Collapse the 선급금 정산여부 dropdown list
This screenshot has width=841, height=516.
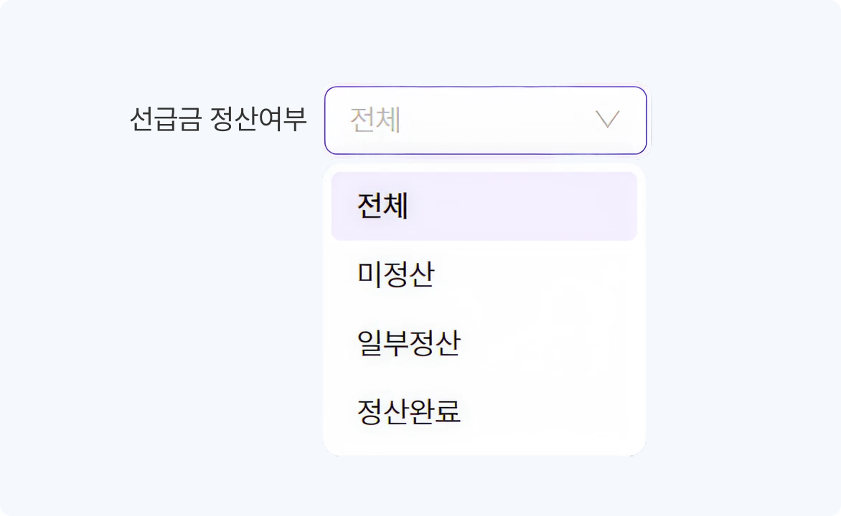(607, 120)
